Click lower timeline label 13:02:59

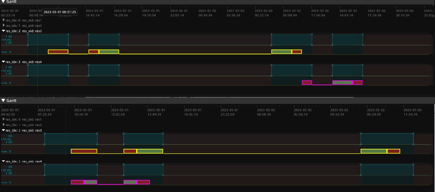click(118, 114)
